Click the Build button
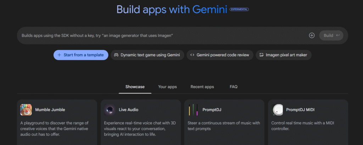This screenshot has height=145, width=363. 331,36
